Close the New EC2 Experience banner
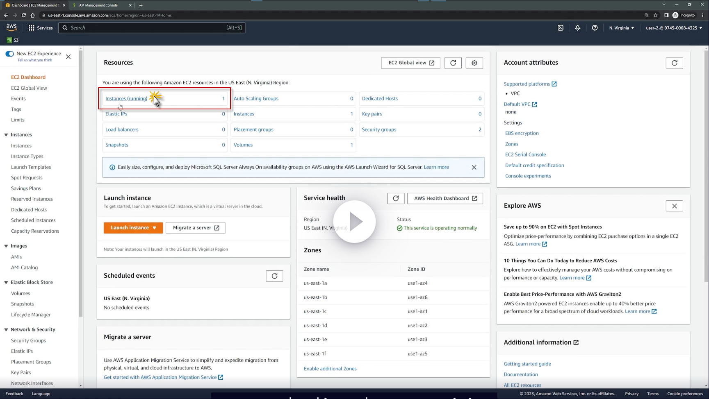Image resolution: width=709 pixels, height=399 pixels. point(68,57)
